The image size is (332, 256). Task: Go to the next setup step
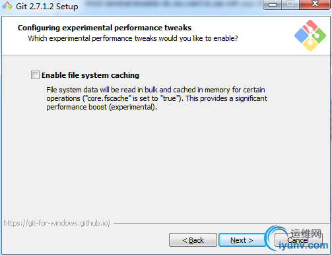pos(242,240)
